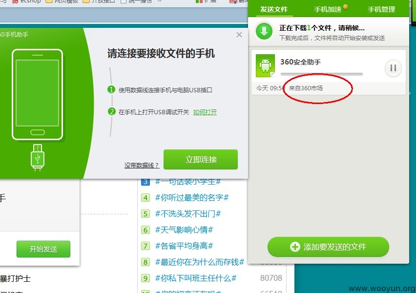Open topic #一句话装小学生#
416x293 pixels.
[188, 182]
